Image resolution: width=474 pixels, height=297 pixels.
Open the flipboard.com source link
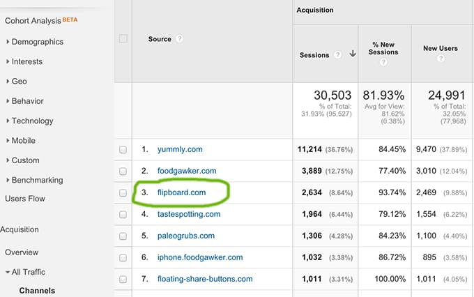[181, 192]
